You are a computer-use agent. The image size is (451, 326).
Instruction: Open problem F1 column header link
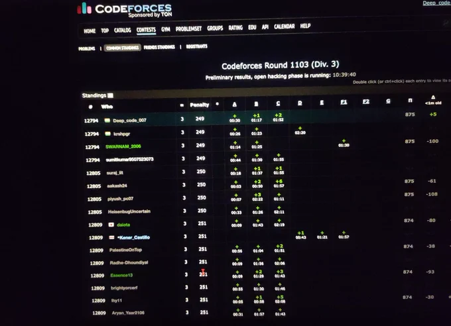344,102
